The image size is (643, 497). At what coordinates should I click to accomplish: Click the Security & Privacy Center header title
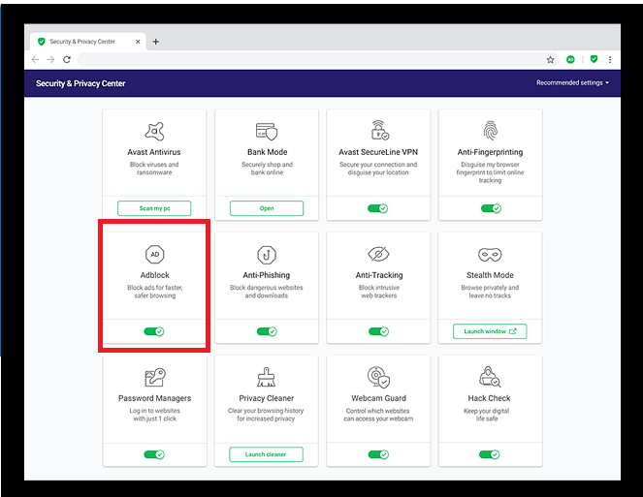[80, 83]
